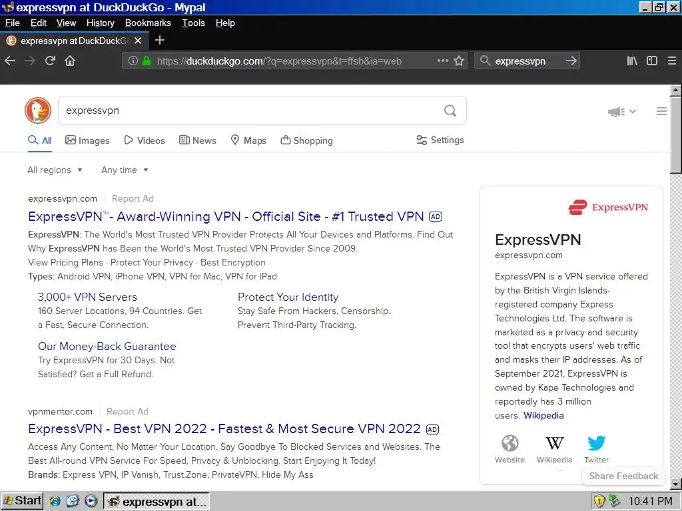The width and height of the screenshot is (682, 511).
Task: Click Report Ad beside expressvpn.com
Action: point(133,198)
